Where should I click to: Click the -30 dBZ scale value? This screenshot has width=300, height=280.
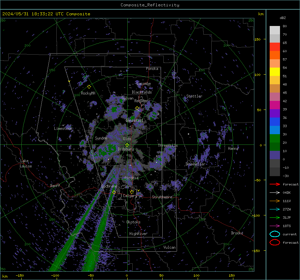[x=286, y=176]
